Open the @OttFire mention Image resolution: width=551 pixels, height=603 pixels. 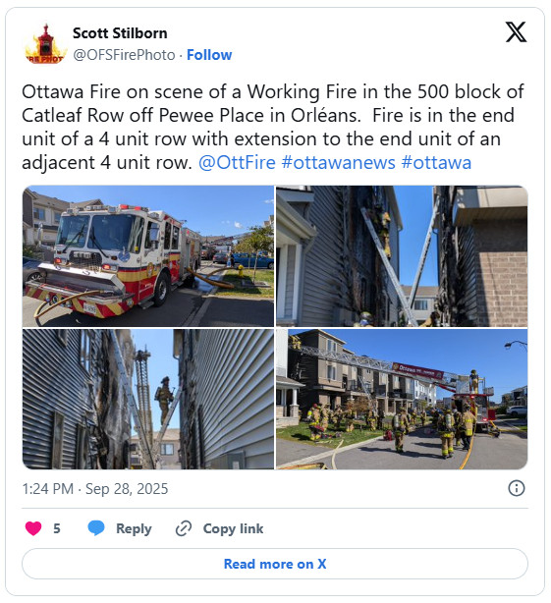(237, 162)
